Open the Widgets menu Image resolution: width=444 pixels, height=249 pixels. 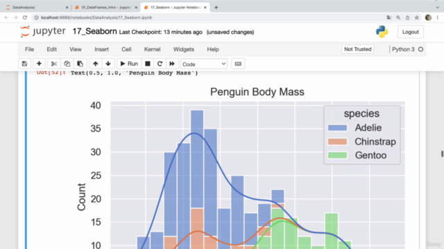[184, 49]
